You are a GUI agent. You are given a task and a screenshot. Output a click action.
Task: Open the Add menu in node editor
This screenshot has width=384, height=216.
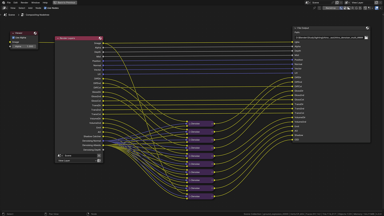click(x=30, y=8)
